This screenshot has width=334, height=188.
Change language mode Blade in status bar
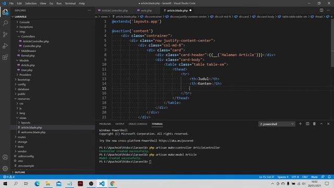click(314, 177)
